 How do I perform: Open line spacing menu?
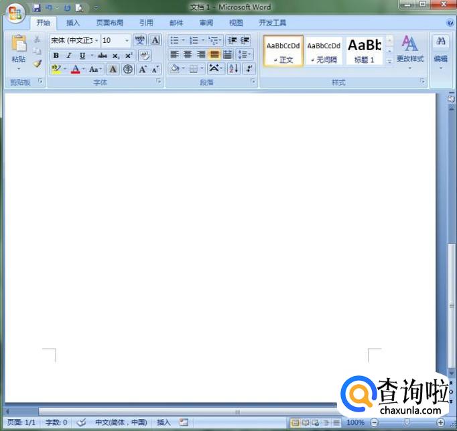point(244,54)
